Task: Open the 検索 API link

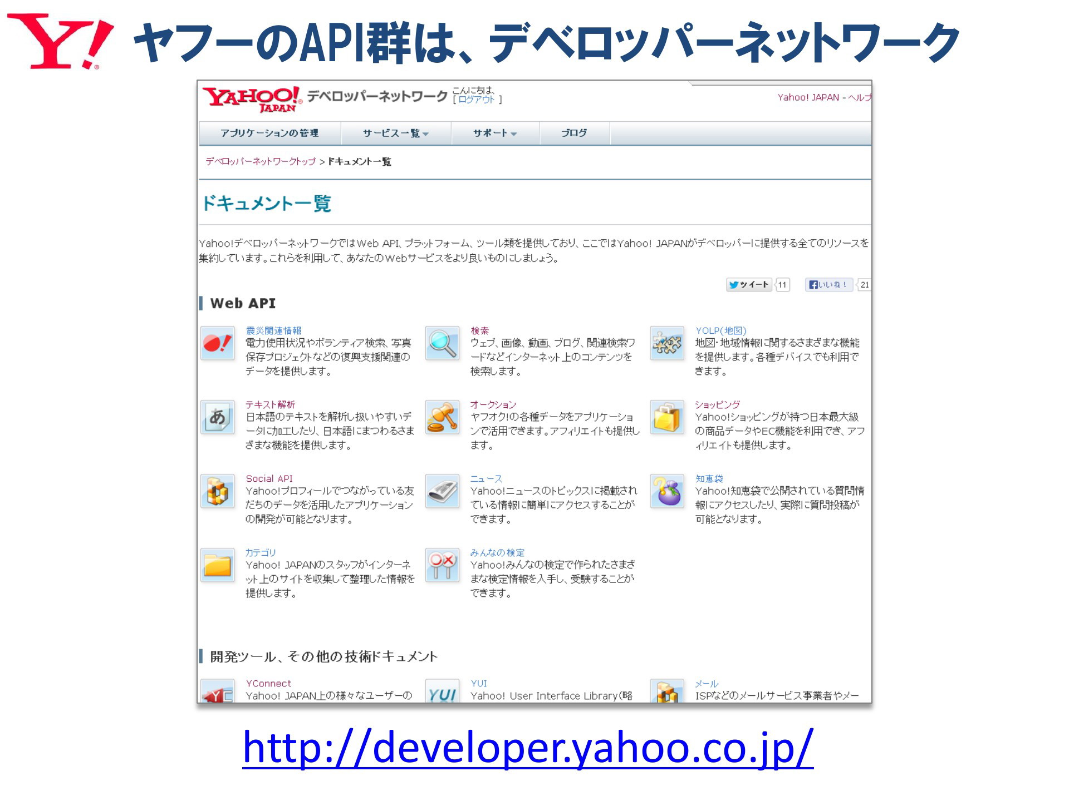Action: pyautogui.click(x=480, y=330)
